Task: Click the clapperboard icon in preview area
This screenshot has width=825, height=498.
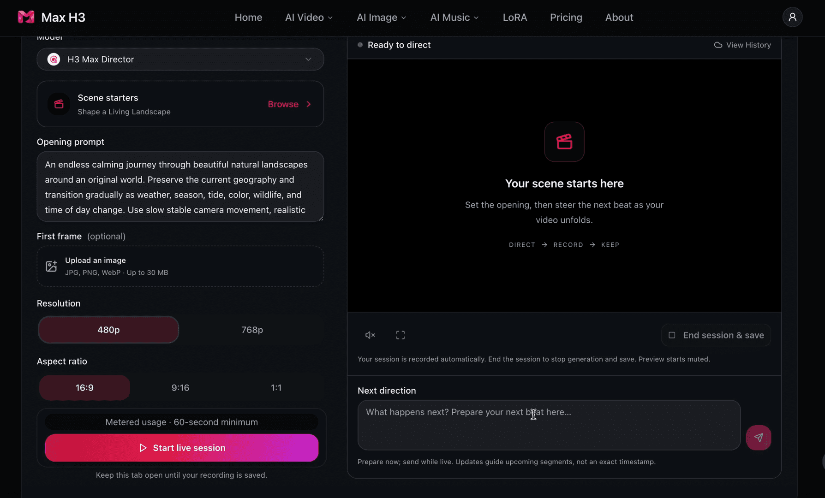Action: (564, 142)
